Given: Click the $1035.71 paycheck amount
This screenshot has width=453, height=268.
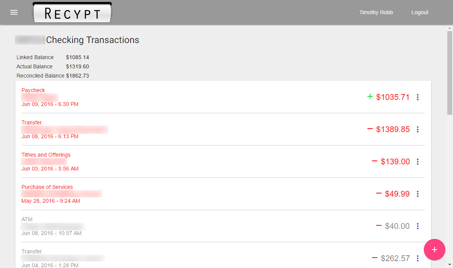Looking at the screenshot, I should point(393,97).
